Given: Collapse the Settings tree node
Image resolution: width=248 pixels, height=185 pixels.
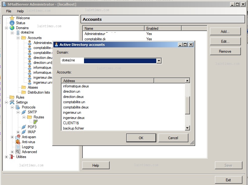Looking at the screenshot, I should 6,102.
